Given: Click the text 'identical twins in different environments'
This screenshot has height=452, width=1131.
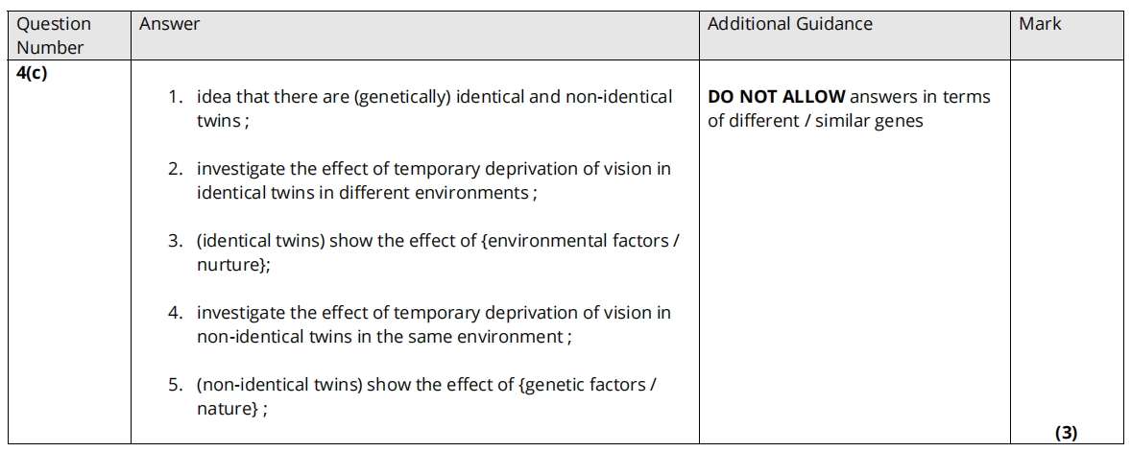Looking at the screenshot, I should (364, 193).
